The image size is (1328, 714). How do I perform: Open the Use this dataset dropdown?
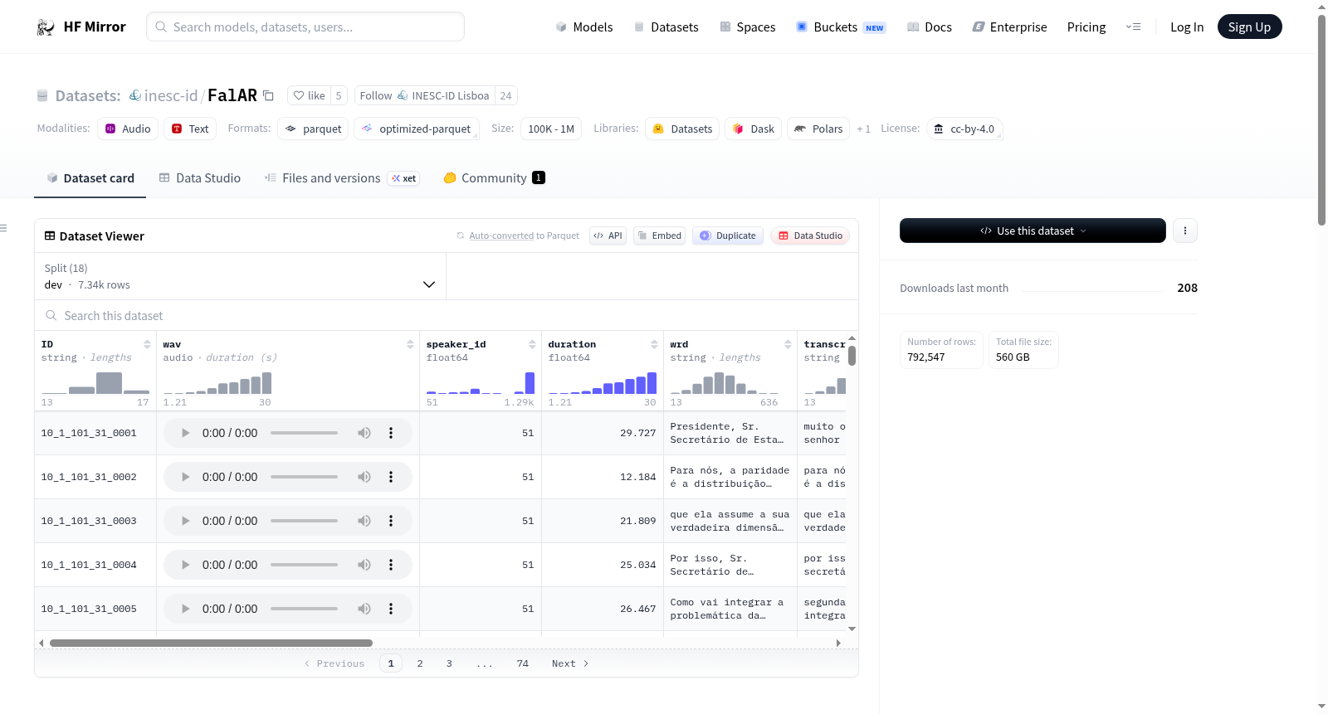click(x=1033, y=231)
